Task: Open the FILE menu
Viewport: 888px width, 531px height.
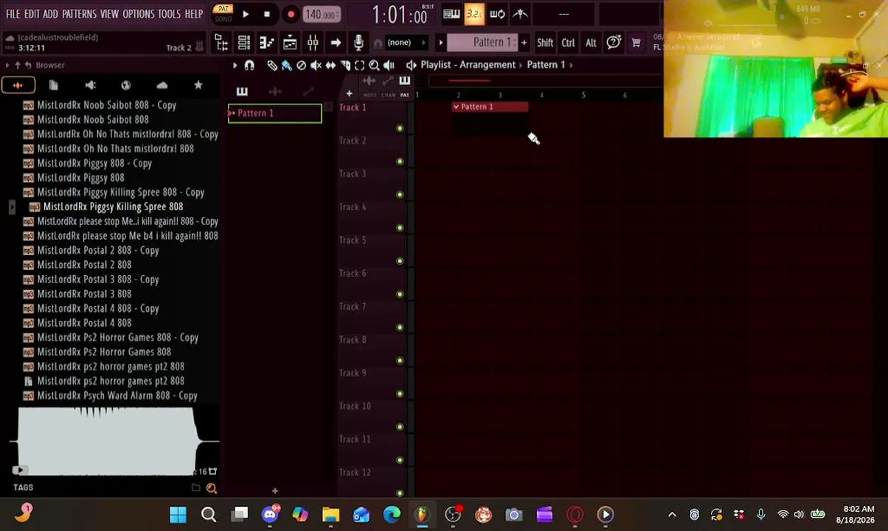Action: click(x=13, y=14)
